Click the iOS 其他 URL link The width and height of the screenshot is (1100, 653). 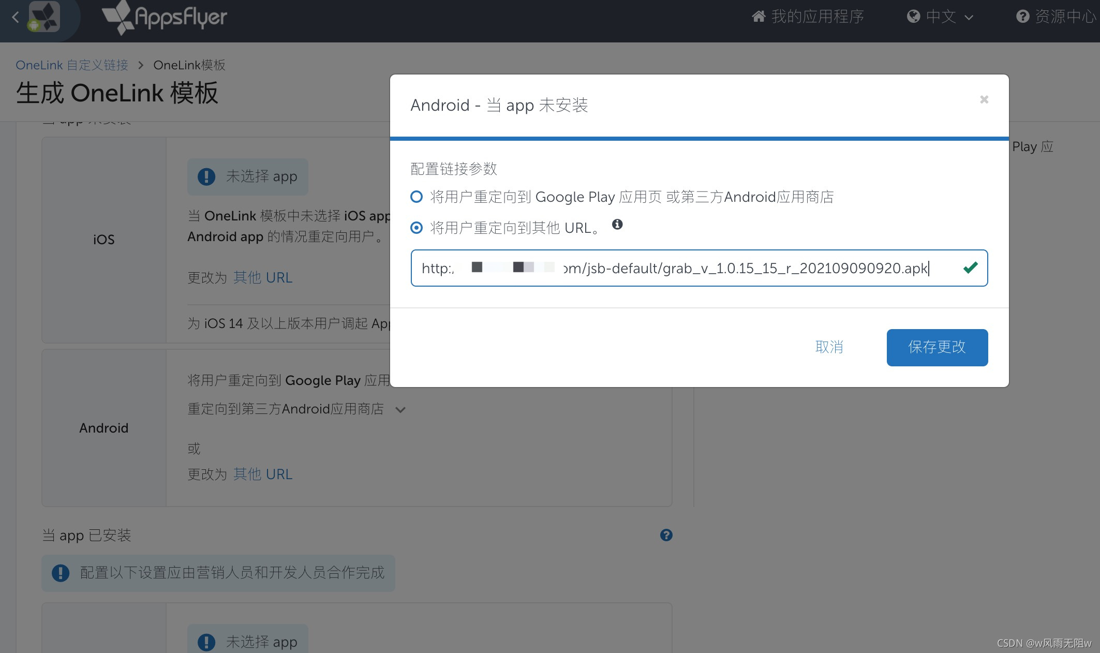coord(263,278)
